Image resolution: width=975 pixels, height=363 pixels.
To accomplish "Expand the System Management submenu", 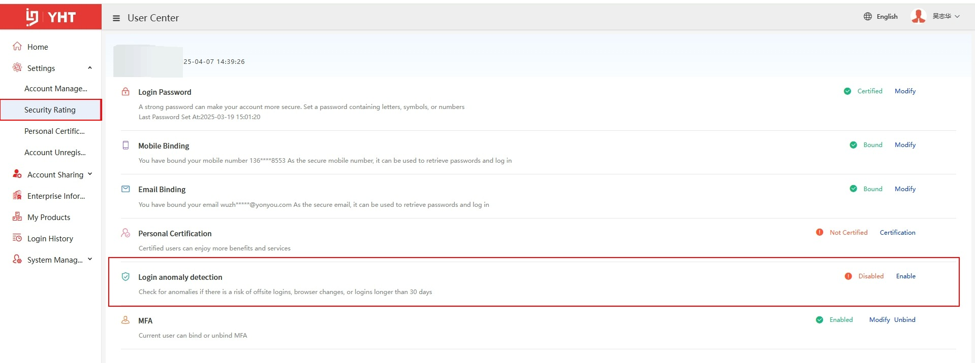I will [x=90, y=260].
